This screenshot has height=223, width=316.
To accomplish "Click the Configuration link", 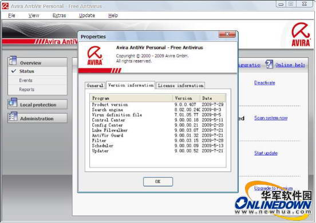I will pyautogui.click(x=249, y=65).
